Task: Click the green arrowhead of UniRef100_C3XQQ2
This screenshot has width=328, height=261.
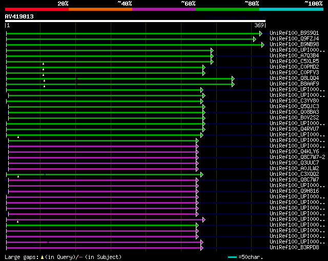Action: tap(202, 174)
